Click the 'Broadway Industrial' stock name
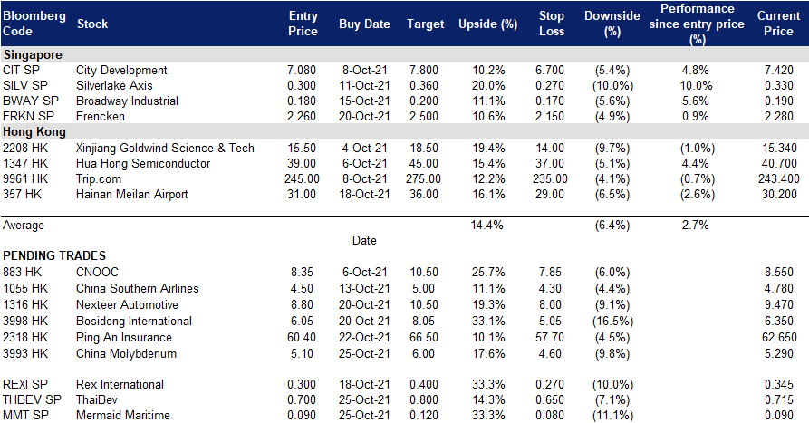The width and height of the screenshot is (809, 423). point(128,101)
